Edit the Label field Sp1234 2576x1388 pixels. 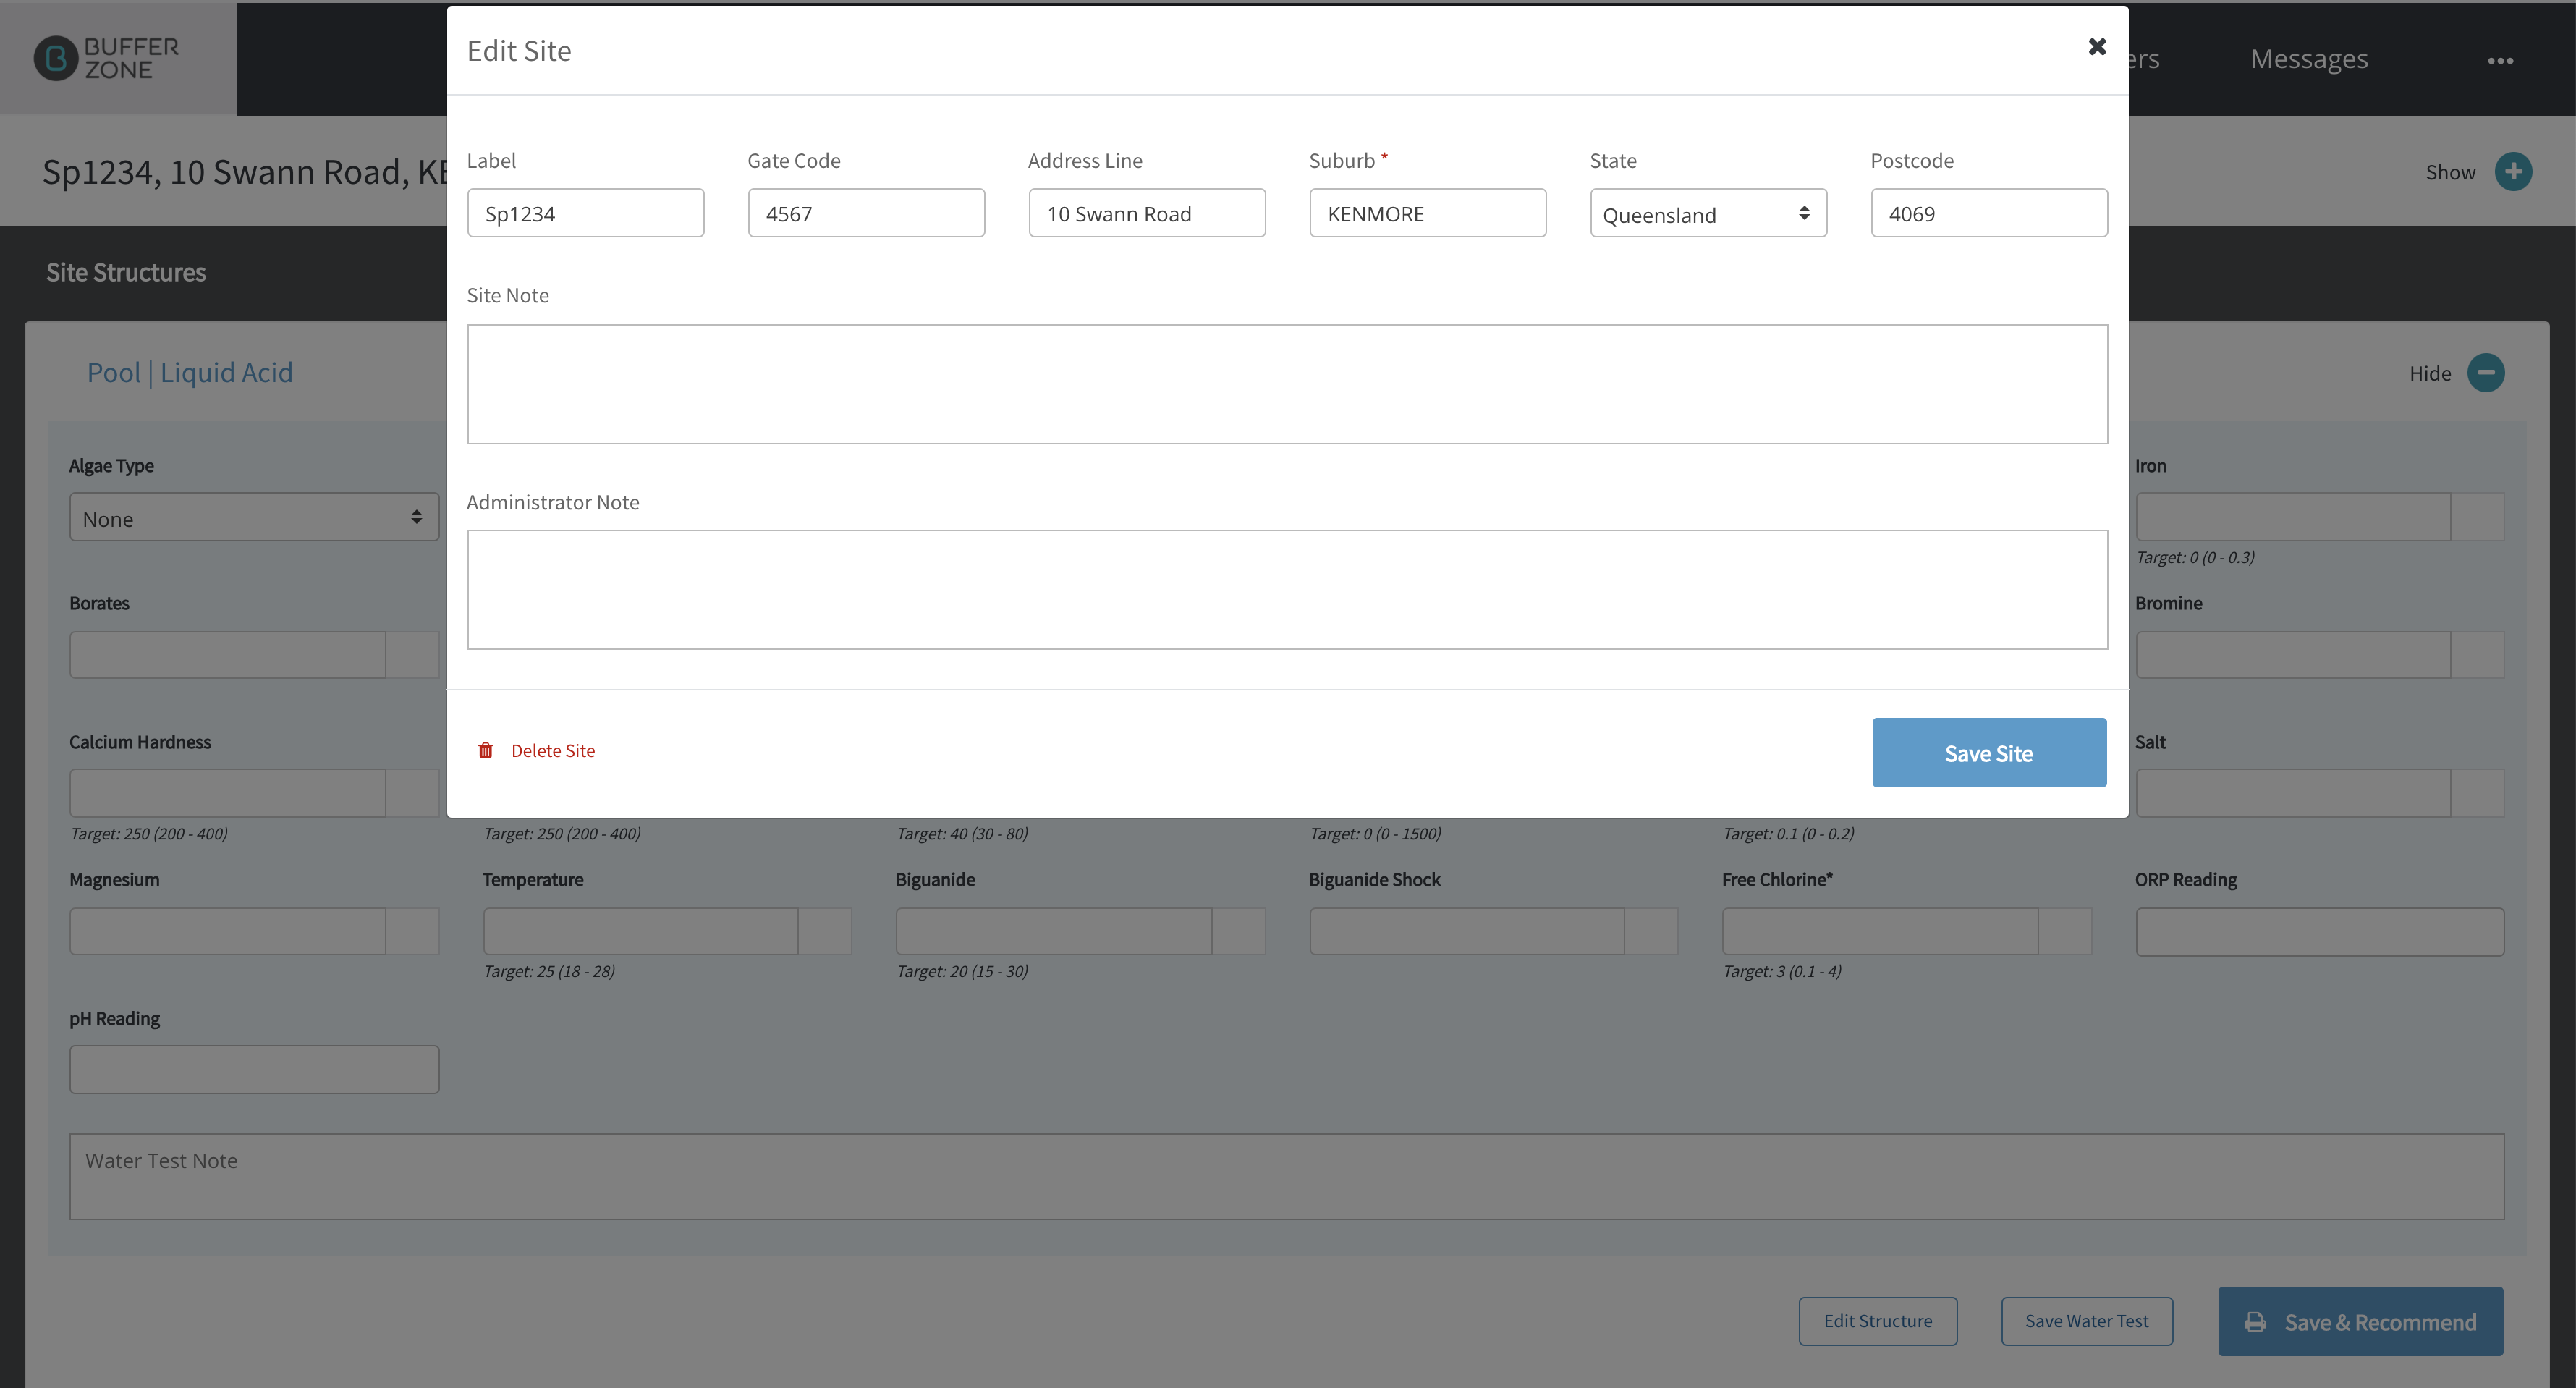(x=586, y=213)
